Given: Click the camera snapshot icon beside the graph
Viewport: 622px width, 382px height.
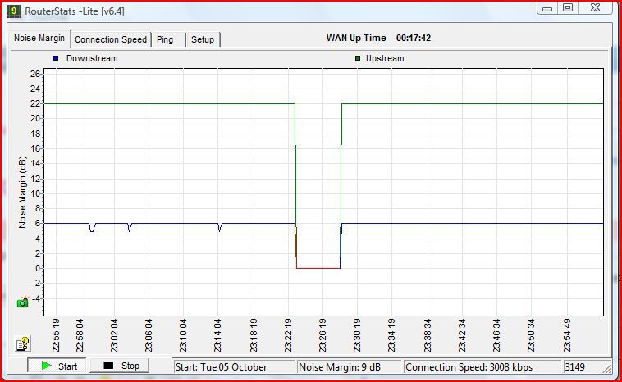Looking at the screenshot, I should point(23,302).
